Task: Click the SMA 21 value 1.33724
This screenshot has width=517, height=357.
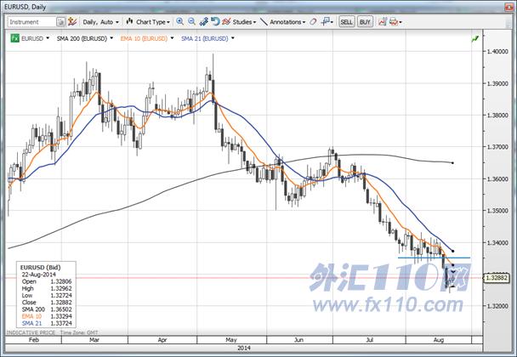Action: tap(61, 323)
